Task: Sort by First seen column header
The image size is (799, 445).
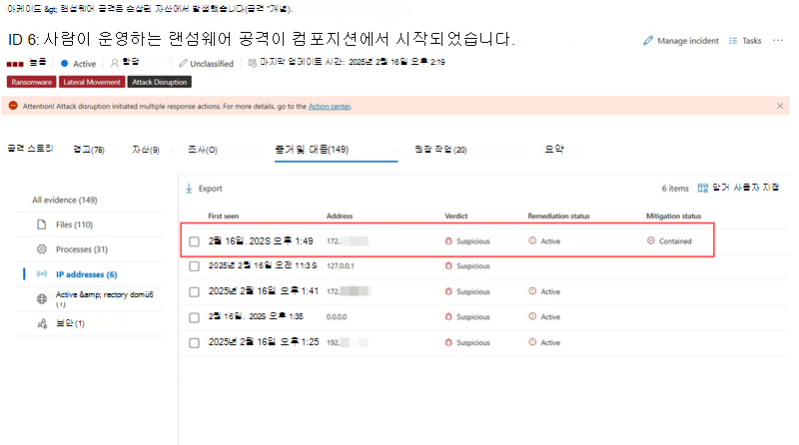Action: (223, 216)
